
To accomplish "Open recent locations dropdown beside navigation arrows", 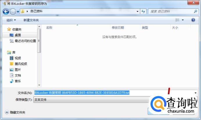I will (18, 12).
